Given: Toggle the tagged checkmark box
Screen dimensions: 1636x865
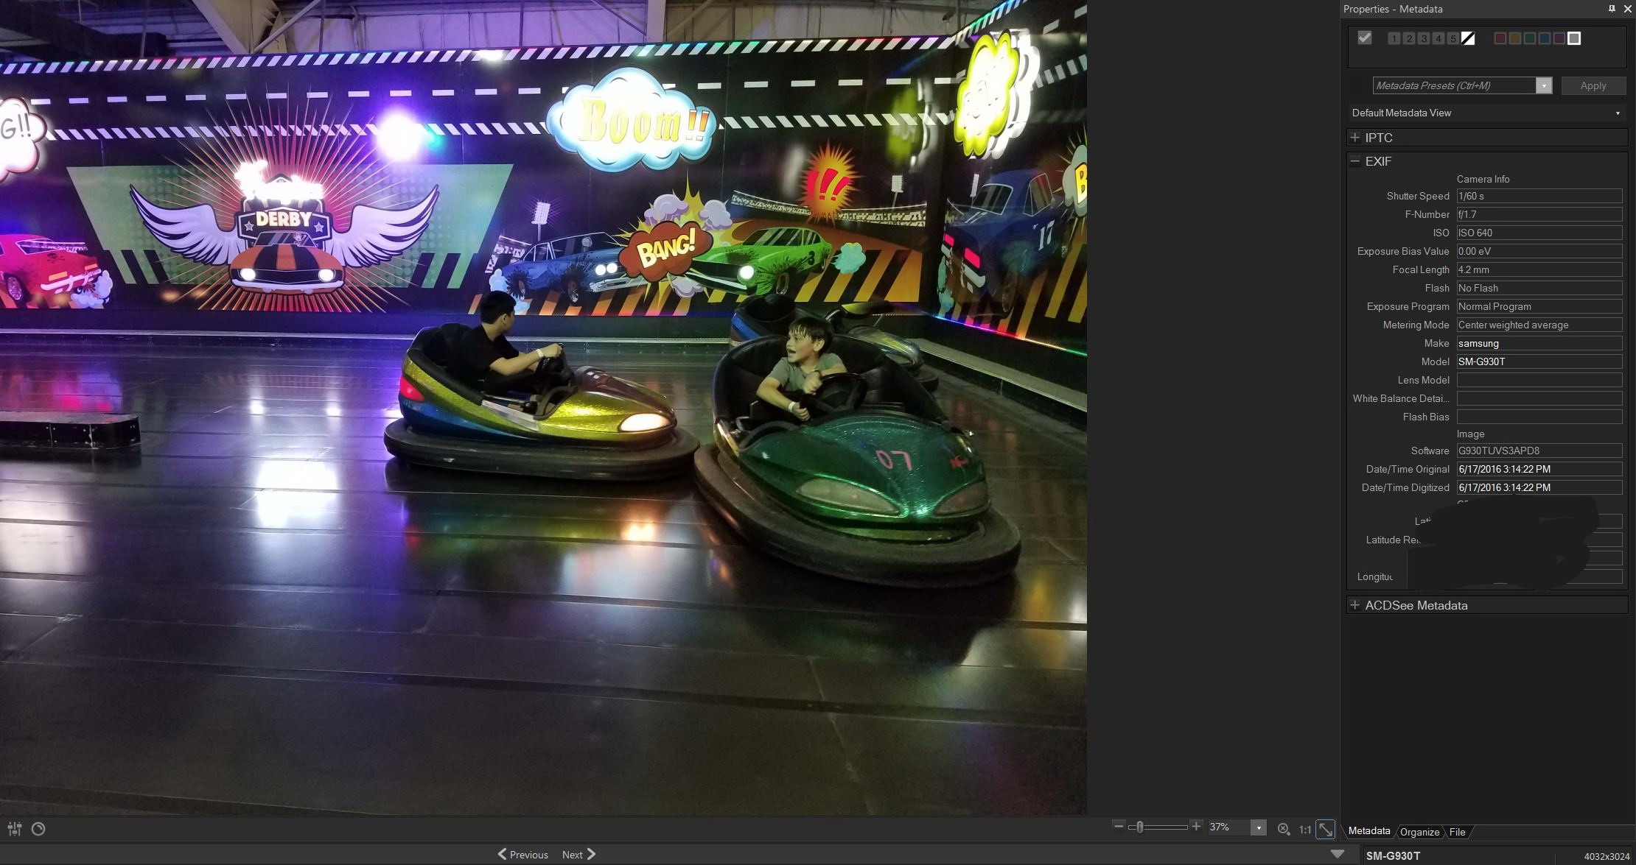Looking at the screenshot, I should [x=1365, y=38].
